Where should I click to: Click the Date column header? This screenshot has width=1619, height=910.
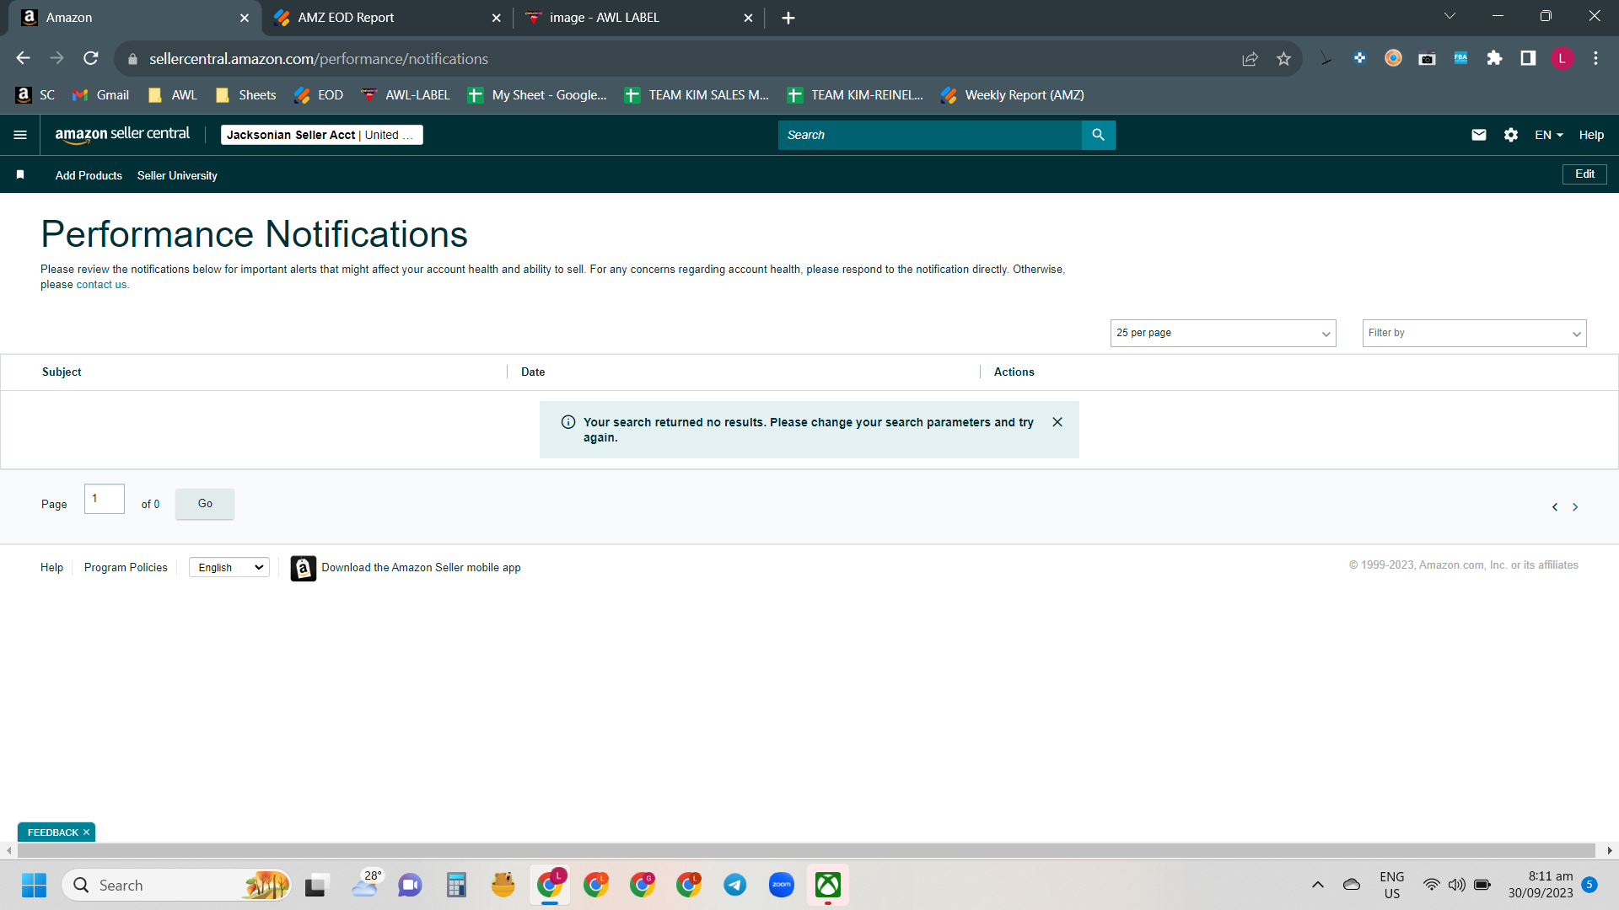(x=533, y=372)
